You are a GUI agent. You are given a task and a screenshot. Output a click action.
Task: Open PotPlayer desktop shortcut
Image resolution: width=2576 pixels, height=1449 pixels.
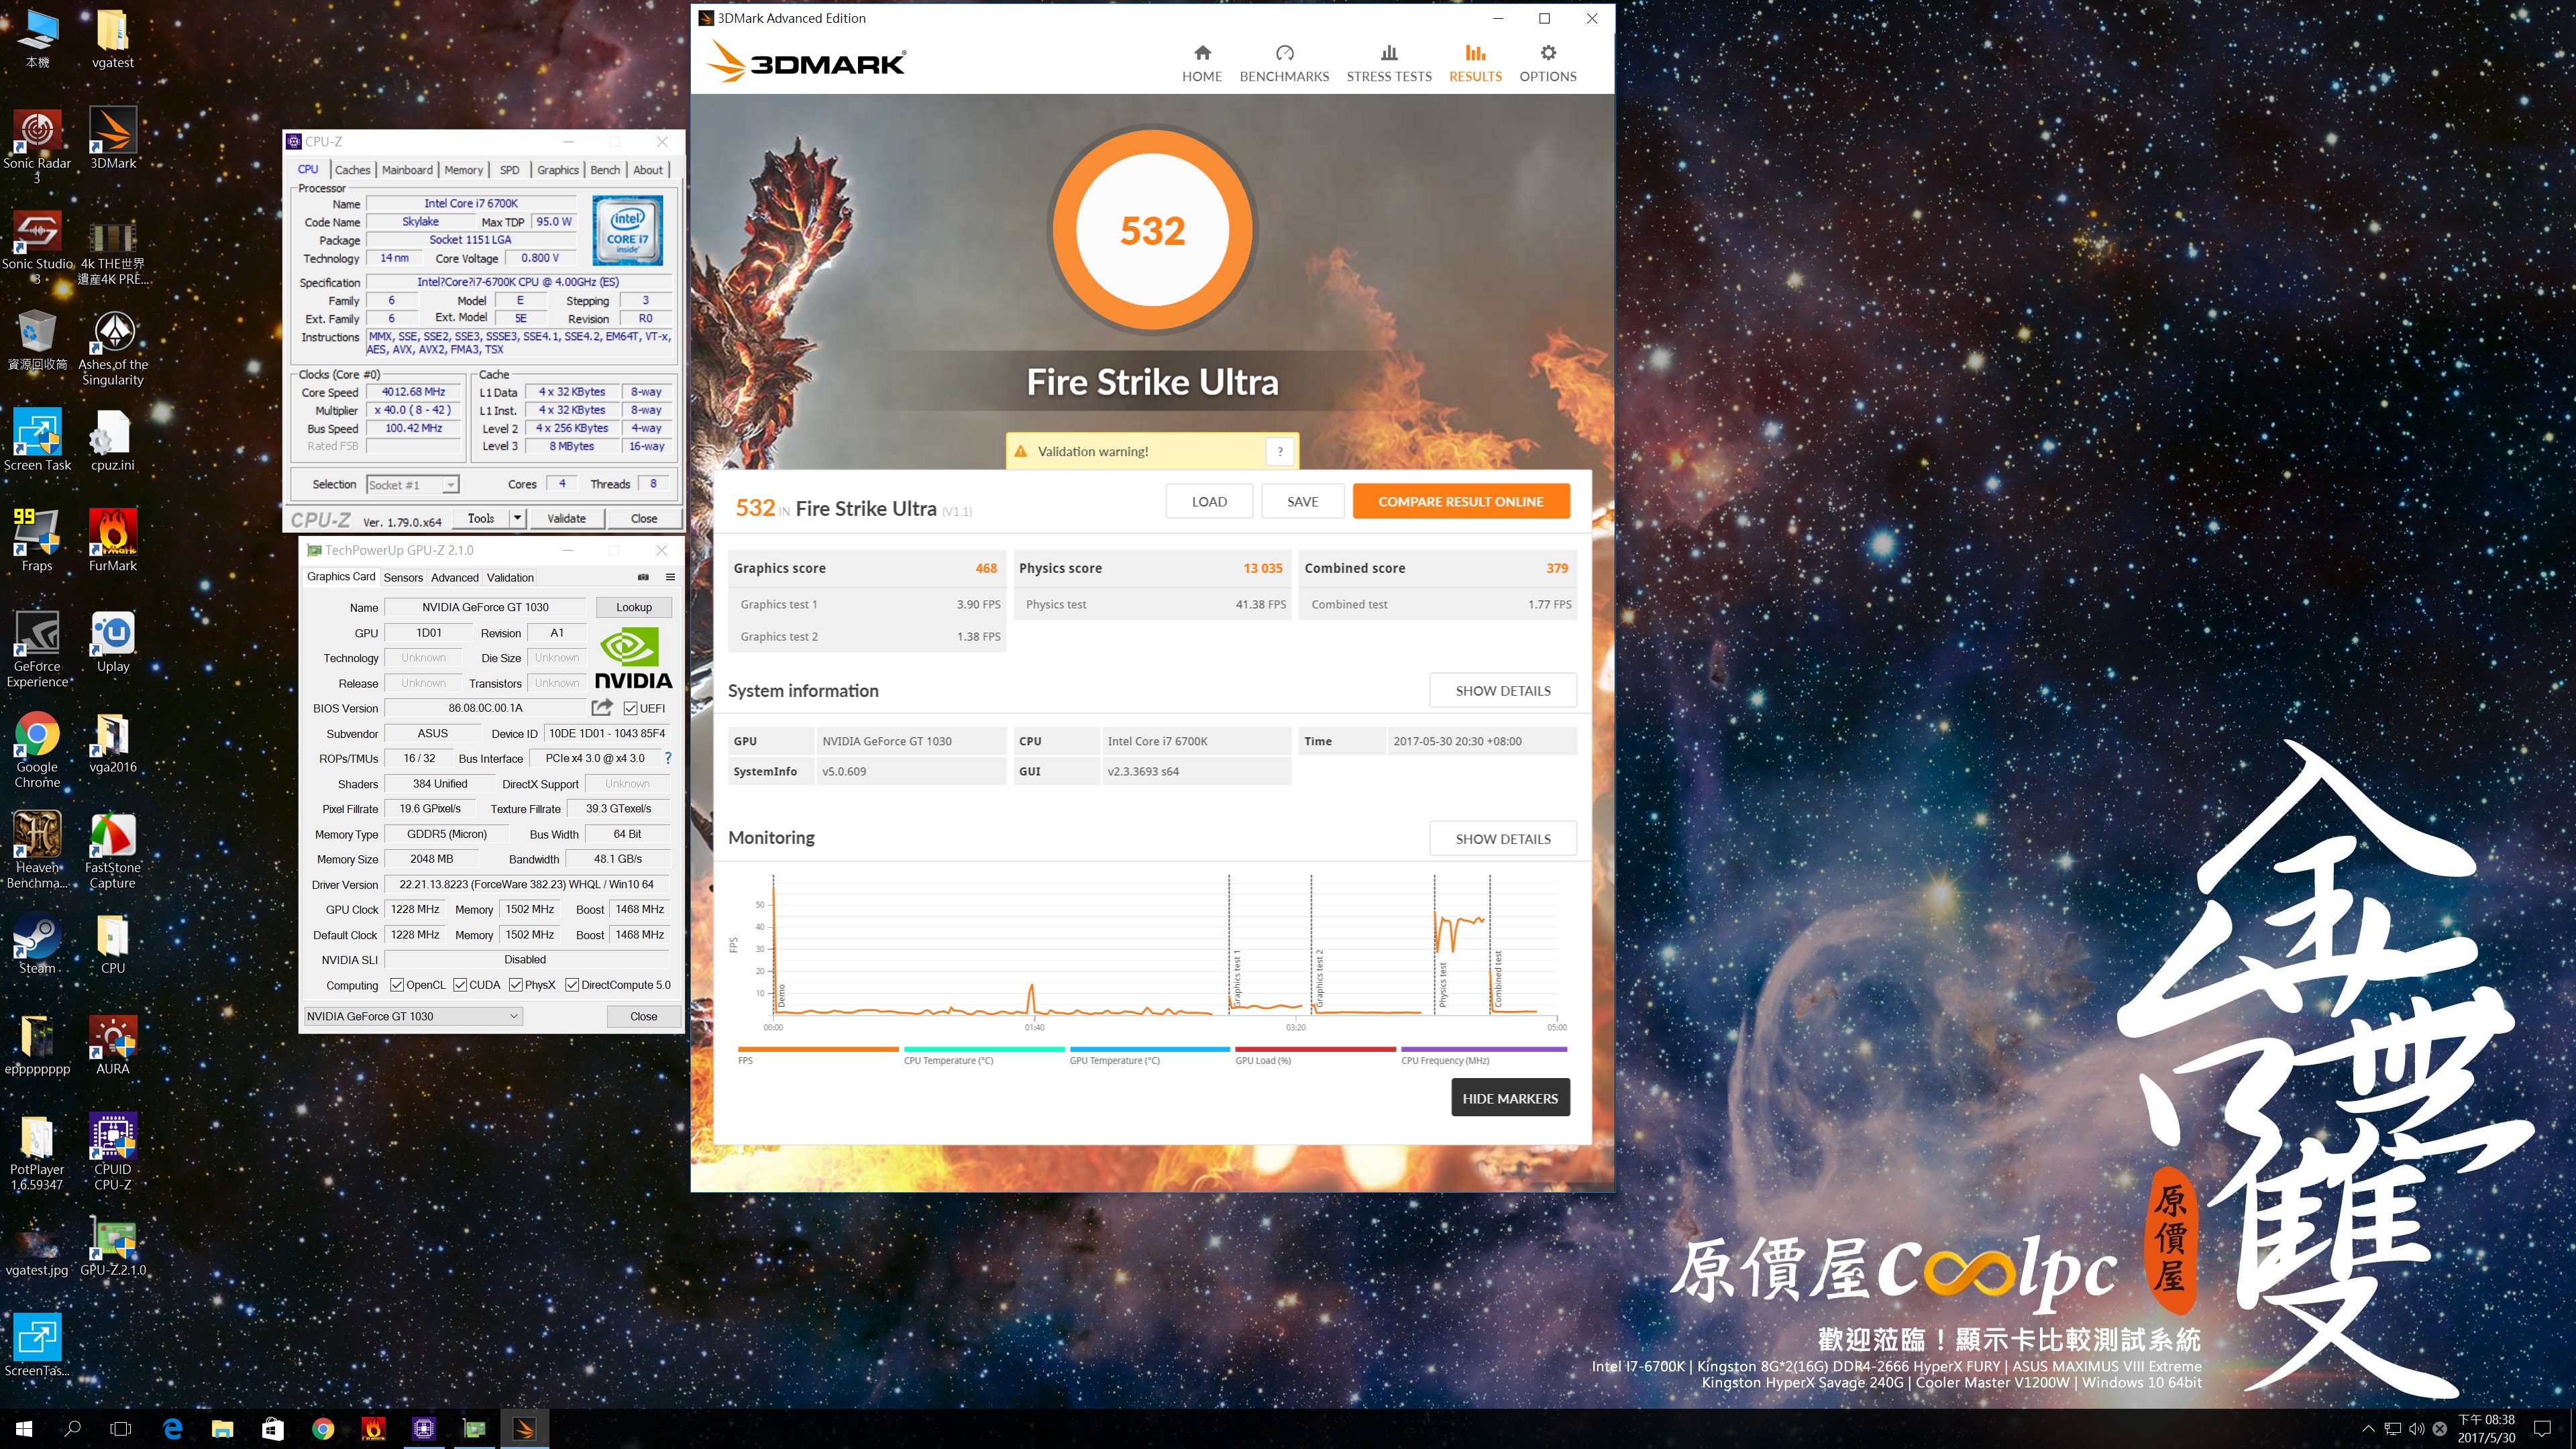coord(37,1152)
